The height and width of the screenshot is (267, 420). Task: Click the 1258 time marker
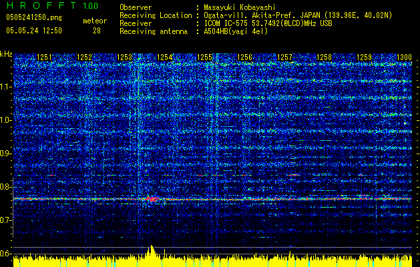pyautogui.click(x=324, y=57)
